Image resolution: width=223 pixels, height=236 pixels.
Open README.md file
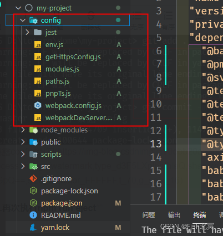coord(61,215)
